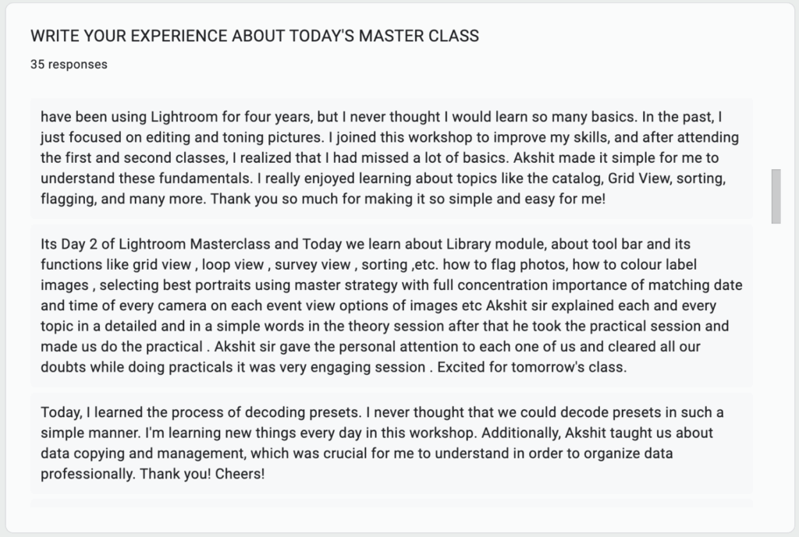Click the word 'Lightroom' in the first response
799x537 pixels.
tap(184, 117)
